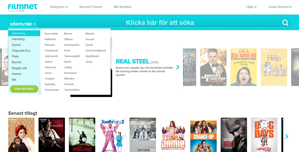Select the Genre filter category
Screen dimensions: 299x152
point(16,45)
